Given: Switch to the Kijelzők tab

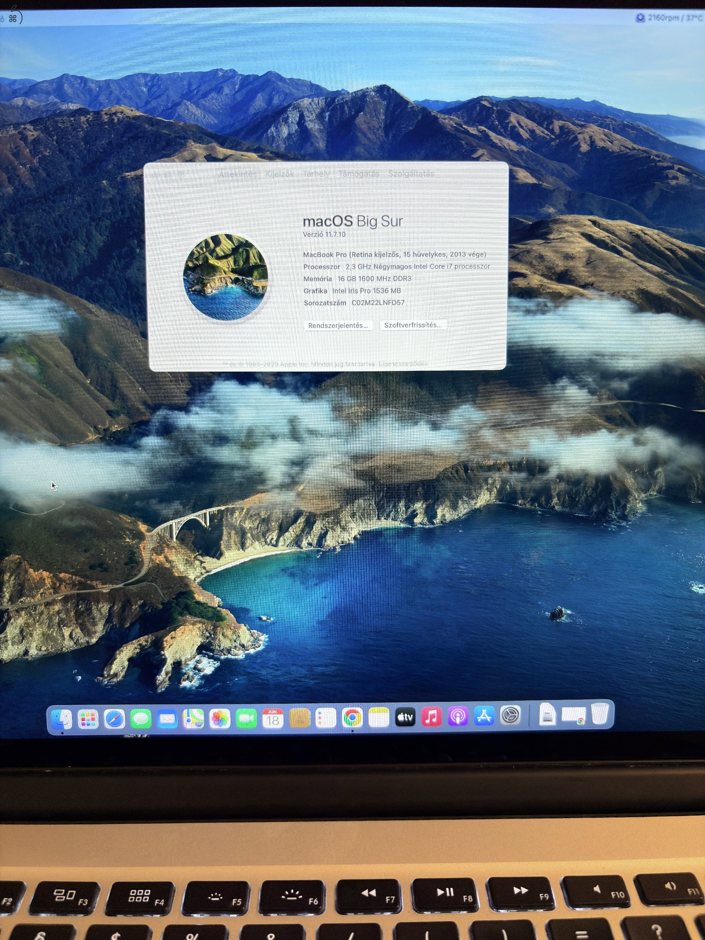Looking at the screenshot, I should (279, 174).
